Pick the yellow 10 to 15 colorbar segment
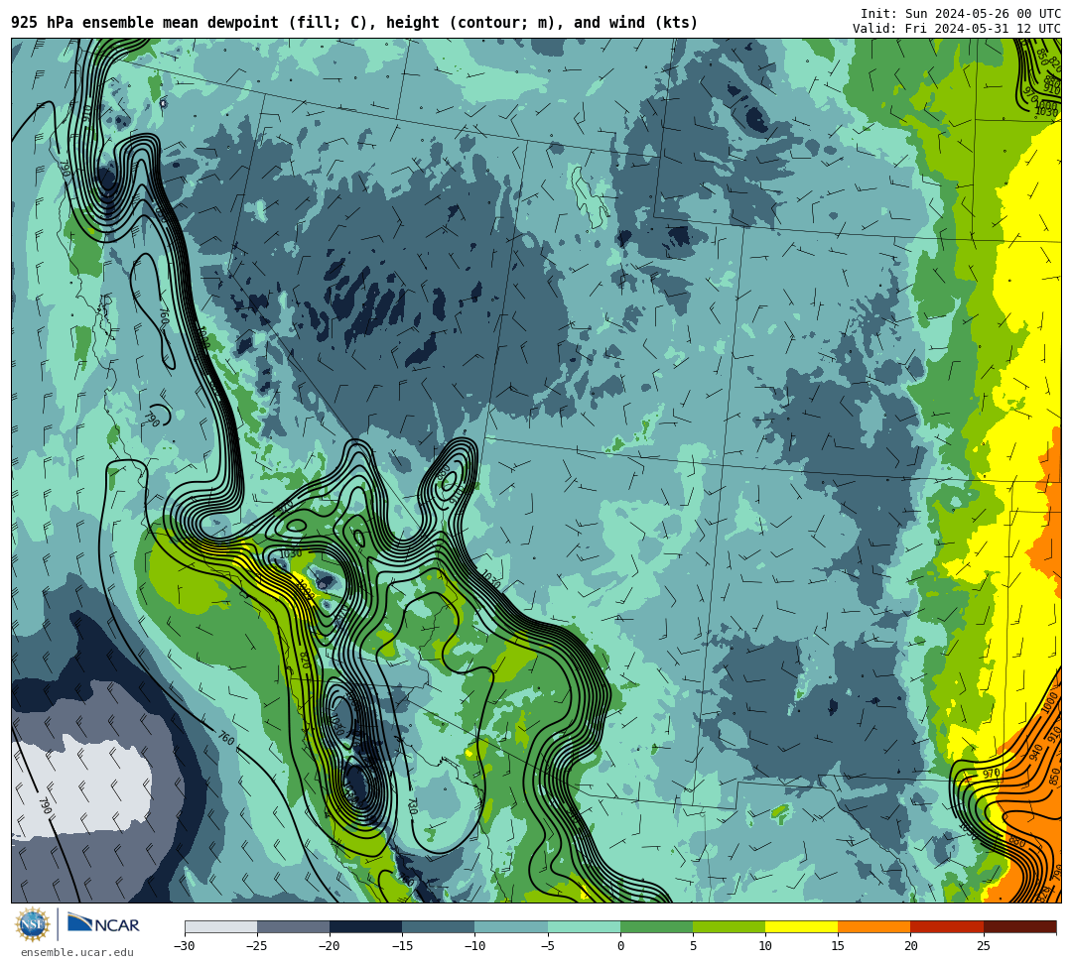Screen dimensions: 1072x965 (801, 926)
